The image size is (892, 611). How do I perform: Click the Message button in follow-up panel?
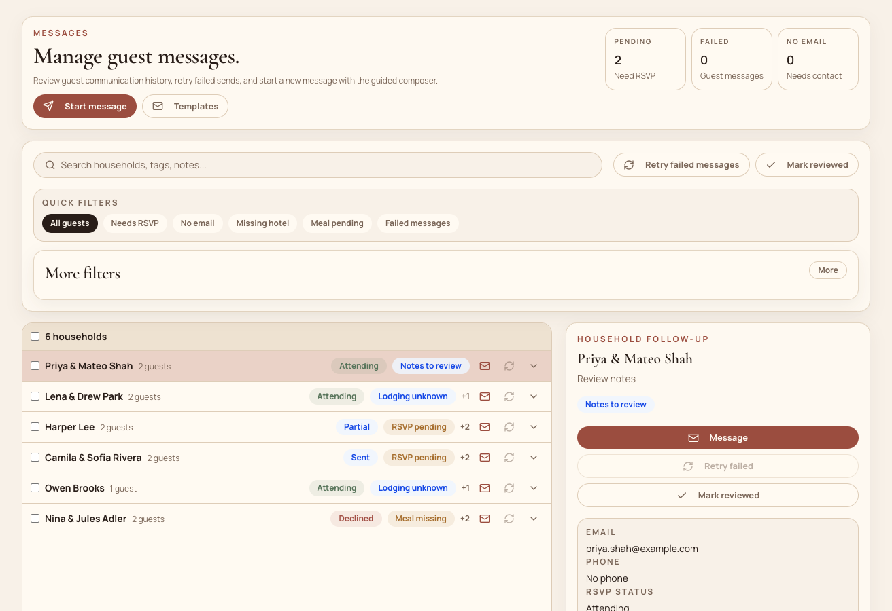click(718, 438)
